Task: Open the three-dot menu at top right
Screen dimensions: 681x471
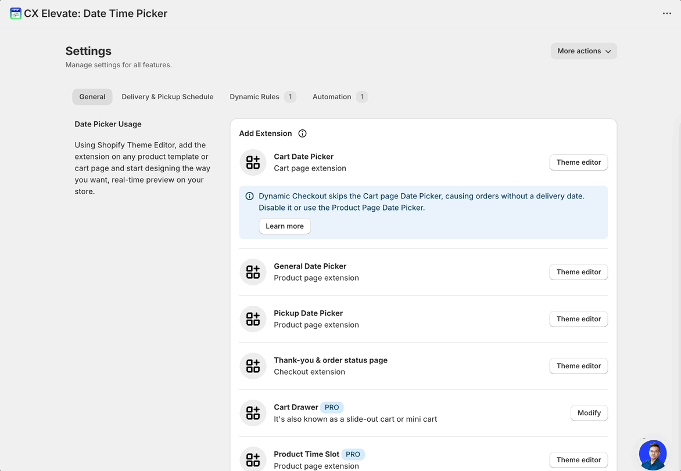Action: (x=666, y=13)
